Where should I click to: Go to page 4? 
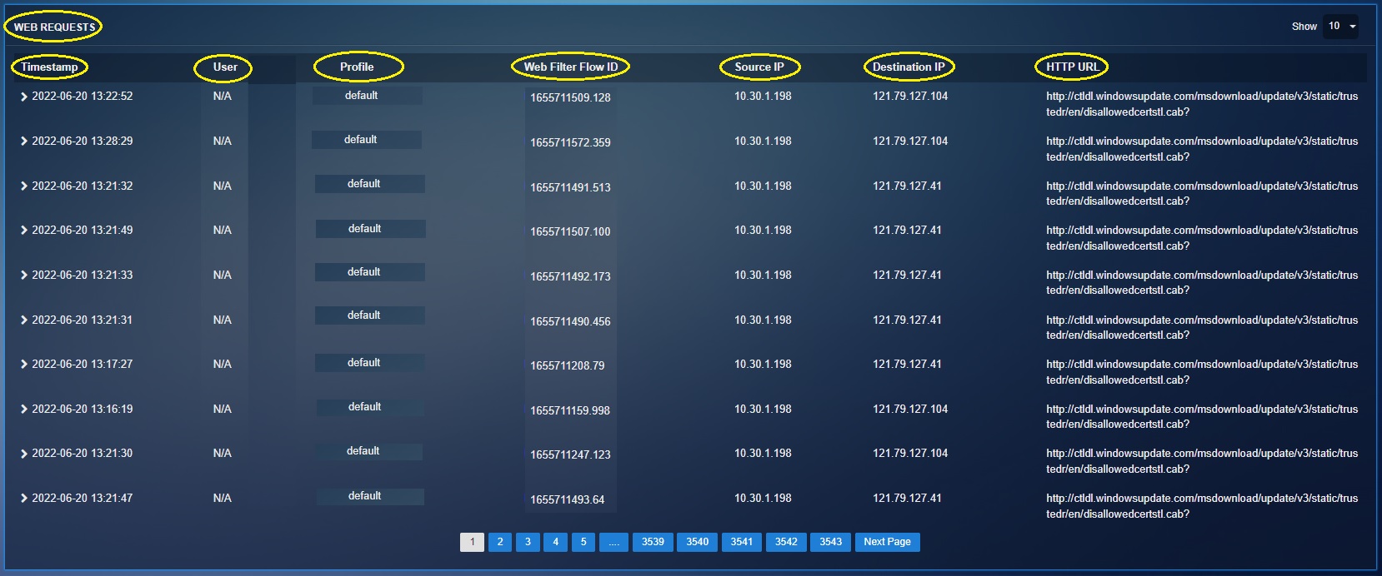[556, 542]
